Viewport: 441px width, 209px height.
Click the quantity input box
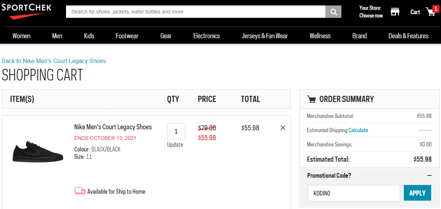176,131
